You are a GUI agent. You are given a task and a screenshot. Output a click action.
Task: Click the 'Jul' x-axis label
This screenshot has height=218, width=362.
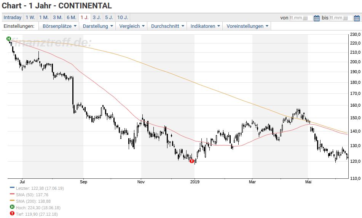(x=22, y=182)
